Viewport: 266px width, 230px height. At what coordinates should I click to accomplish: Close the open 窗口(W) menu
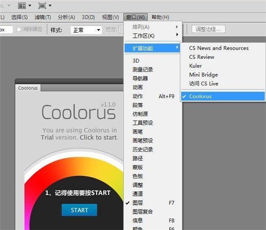tap(136, 17)
